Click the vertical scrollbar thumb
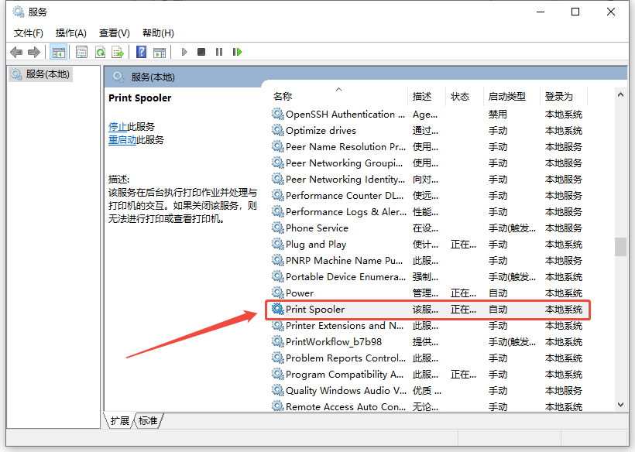Image resolution: width=635 pixels, height=452 pixels. point(620,247)
